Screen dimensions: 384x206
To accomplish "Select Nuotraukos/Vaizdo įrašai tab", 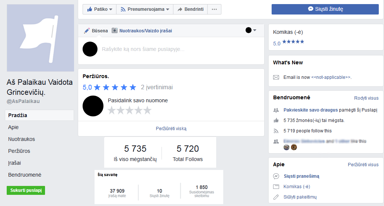I will 142,30.
